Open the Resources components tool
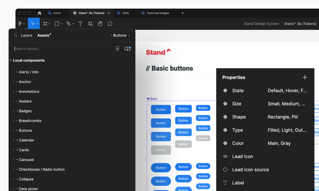 90,24
